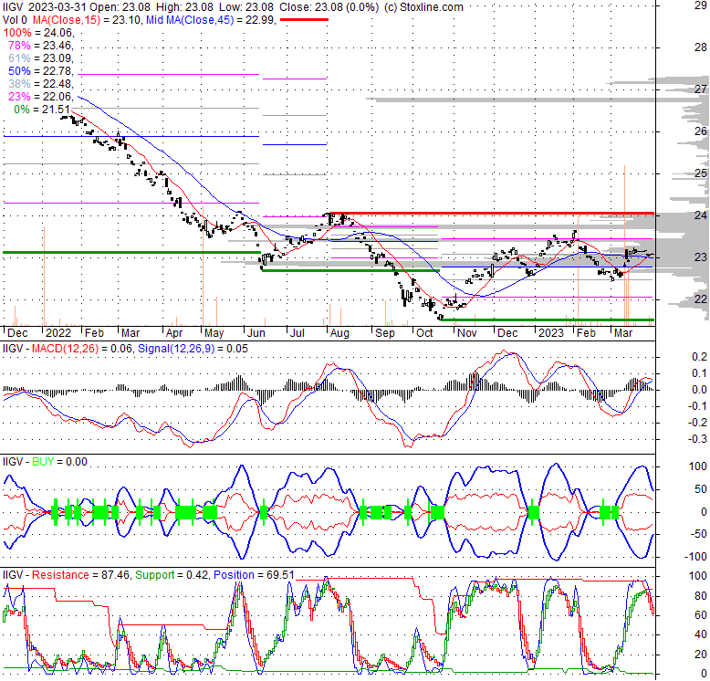Viewport: 710px width, 681px height.
Task: Click the Dec marker just before 2023
Action: tap(507, 333)
